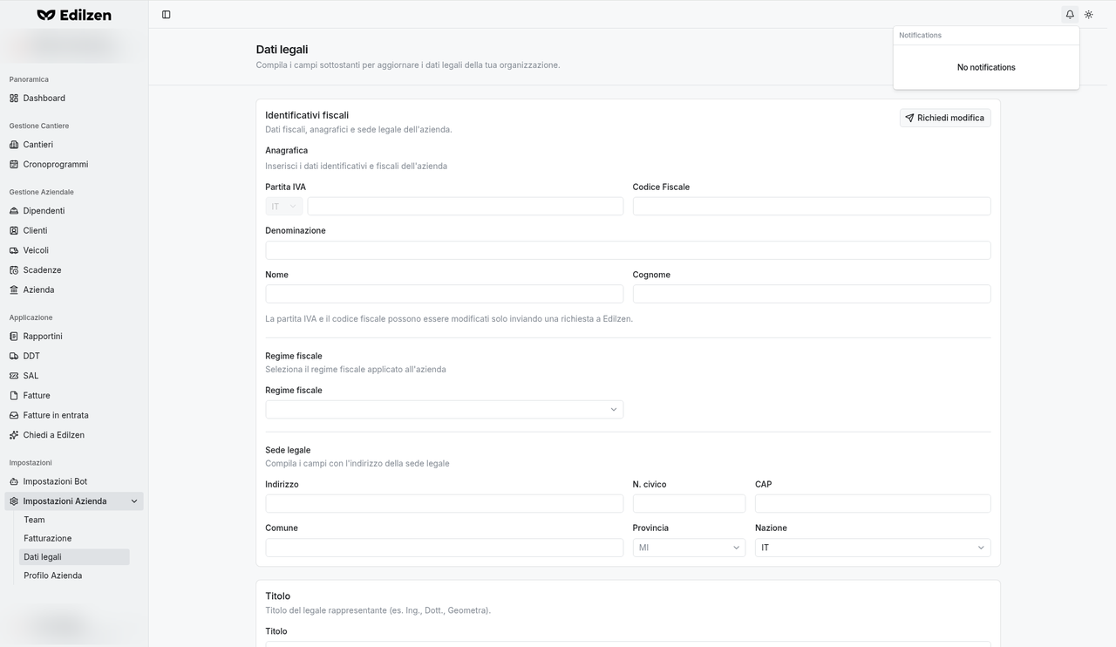
Task: Focus the Codice Fiscale field
Action: pyautogui.click(x=812, y=207)
